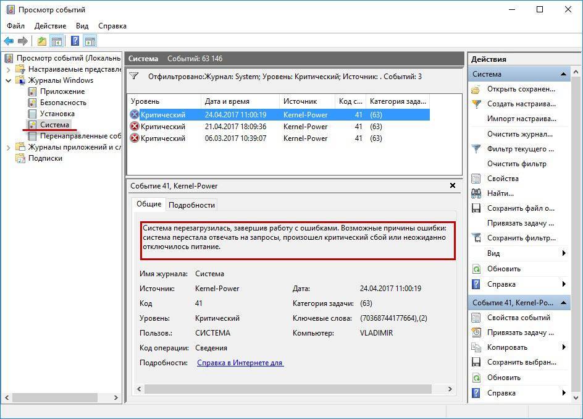
Task: Click the floppy disk icon for Сохранить выбран...
Action: pyautogui.click(x=476, y=363)
